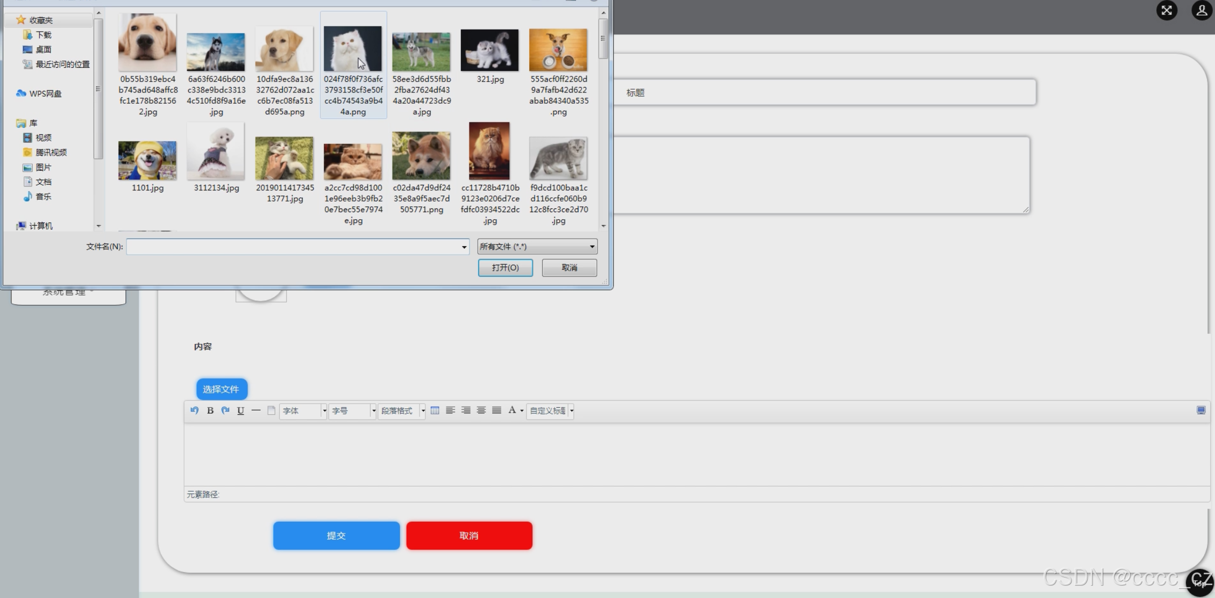Click the redo icon in editor toolbar
Screen dimensions: 1215x598
point(225,410)
